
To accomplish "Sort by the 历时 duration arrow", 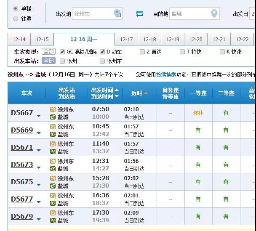I will point(146,93).
